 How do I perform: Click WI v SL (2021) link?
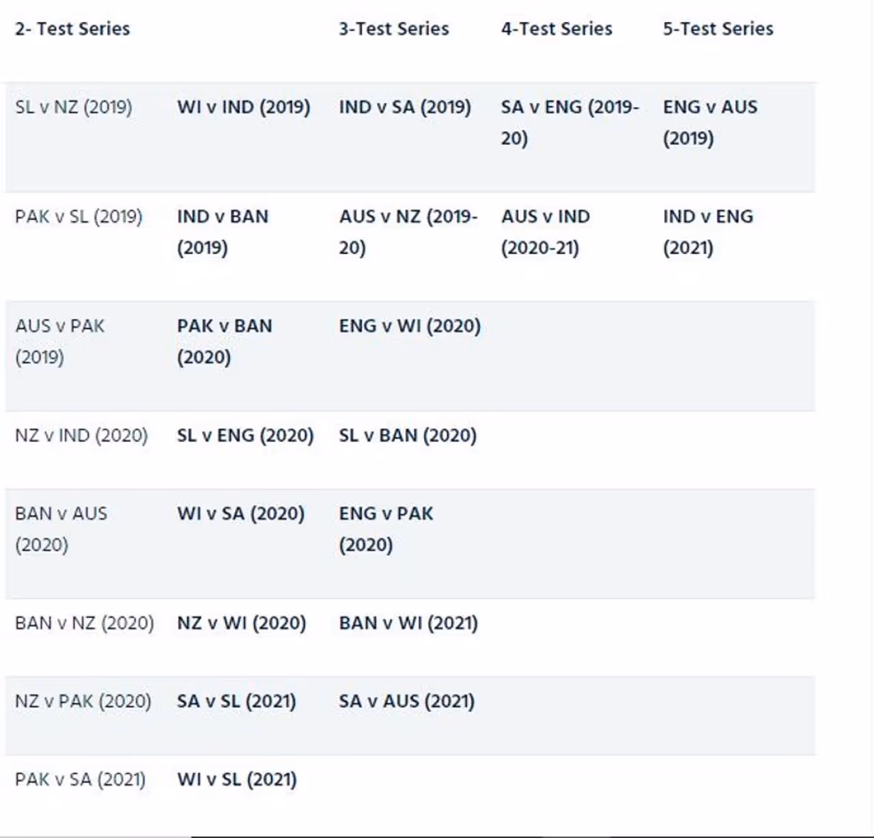point(236,779)
